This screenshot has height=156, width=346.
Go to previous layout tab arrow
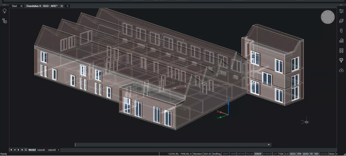[x=15, y=150]
